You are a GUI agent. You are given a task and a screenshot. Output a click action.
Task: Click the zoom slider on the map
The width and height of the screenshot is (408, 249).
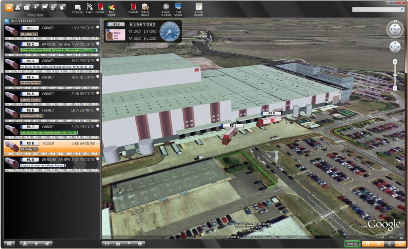coord(395,75)
